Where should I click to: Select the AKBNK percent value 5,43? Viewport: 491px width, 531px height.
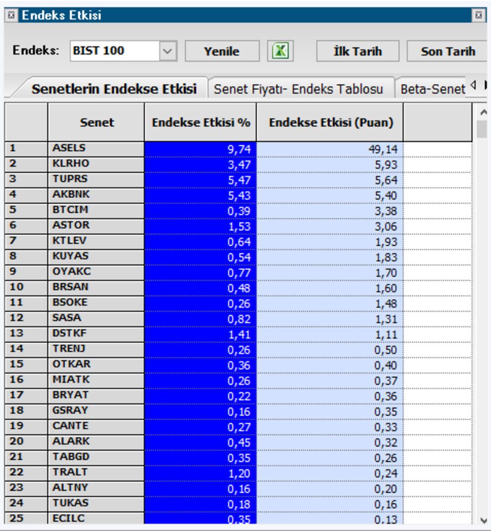tap(200, 195)
